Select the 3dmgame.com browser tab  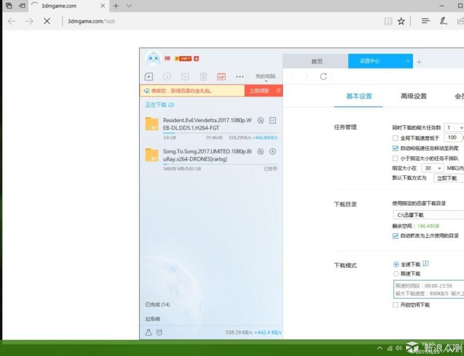(x=68, y=6)
